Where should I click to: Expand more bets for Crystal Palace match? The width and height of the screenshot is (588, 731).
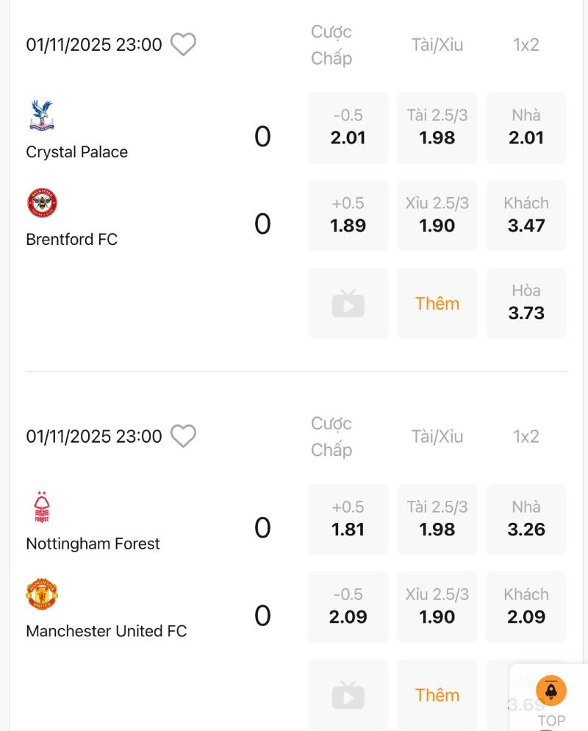coord(437,303)
